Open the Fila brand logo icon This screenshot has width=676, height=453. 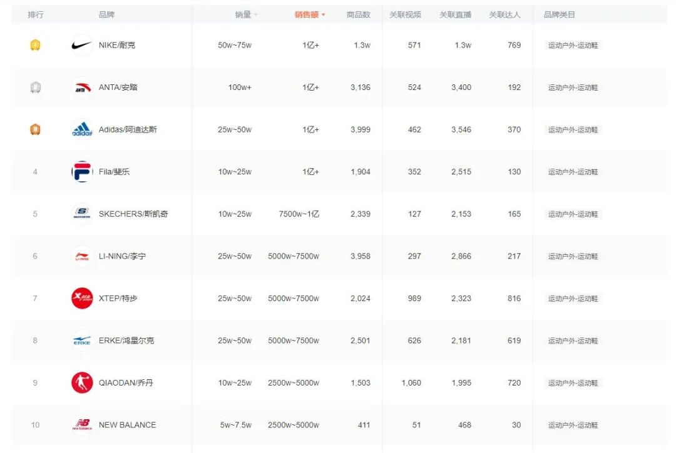pyautogui.click(x=81, y=171)
